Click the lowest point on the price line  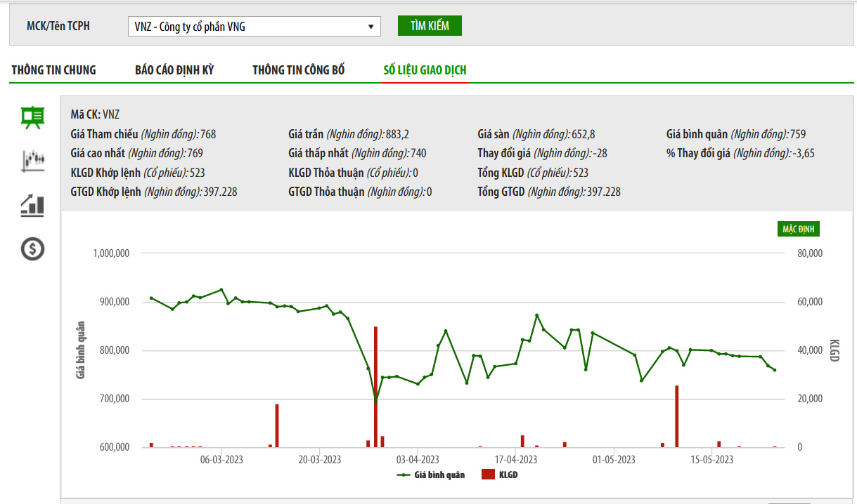click(x=375, y=401)
